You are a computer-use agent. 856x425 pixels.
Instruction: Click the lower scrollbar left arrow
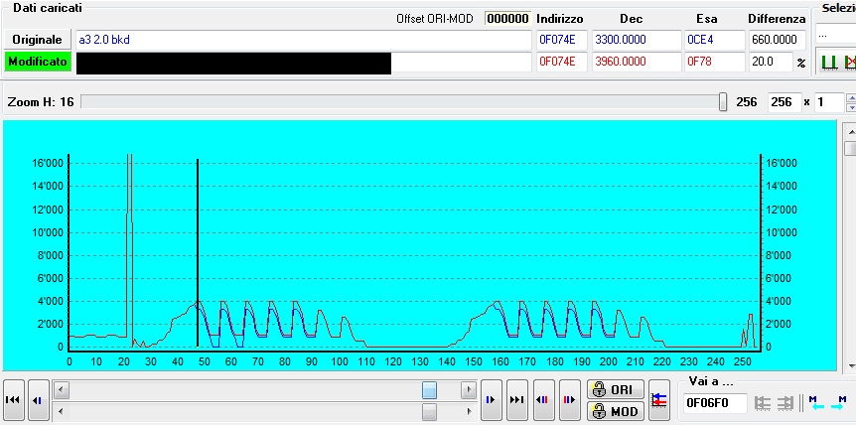[x=61, y=411]
